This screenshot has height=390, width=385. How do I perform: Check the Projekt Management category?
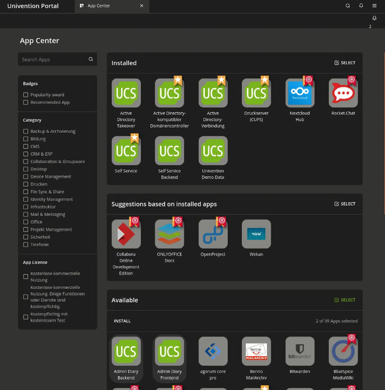pyautogui.click(x=25, y=229)
